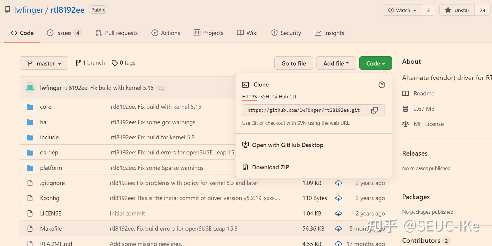Click the file icon for LICENSE
The image size is (492, 246).
[x=30, y=213]
